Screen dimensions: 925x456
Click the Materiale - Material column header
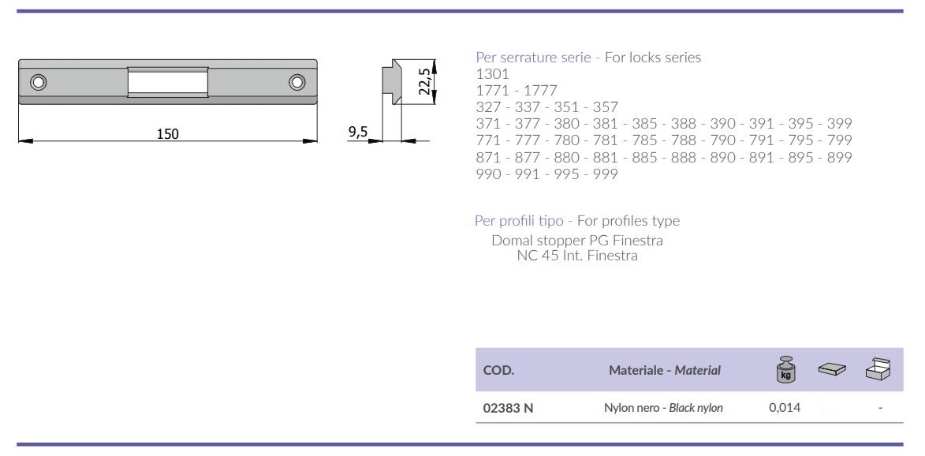coord(664,370)
